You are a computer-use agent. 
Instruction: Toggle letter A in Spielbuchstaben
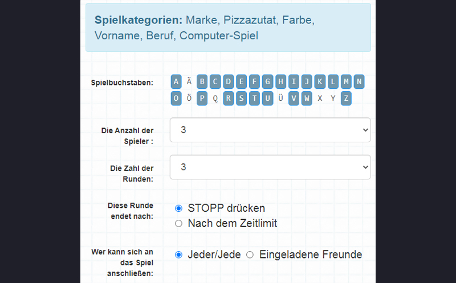pyautogui.click(x=176, y=82)
